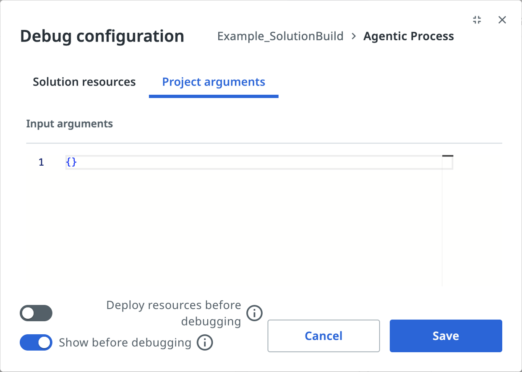Click the Input arguments section heading
The image size is (522, 372).
70,124
